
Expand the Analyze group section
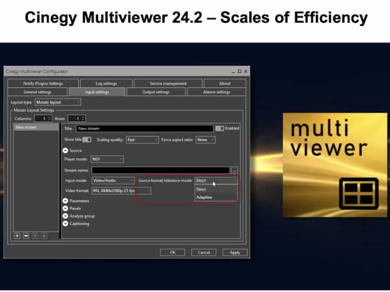66,216
